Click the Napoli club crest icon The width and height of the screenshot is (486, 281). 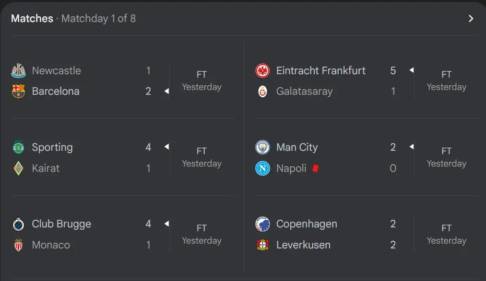[262, 169]
